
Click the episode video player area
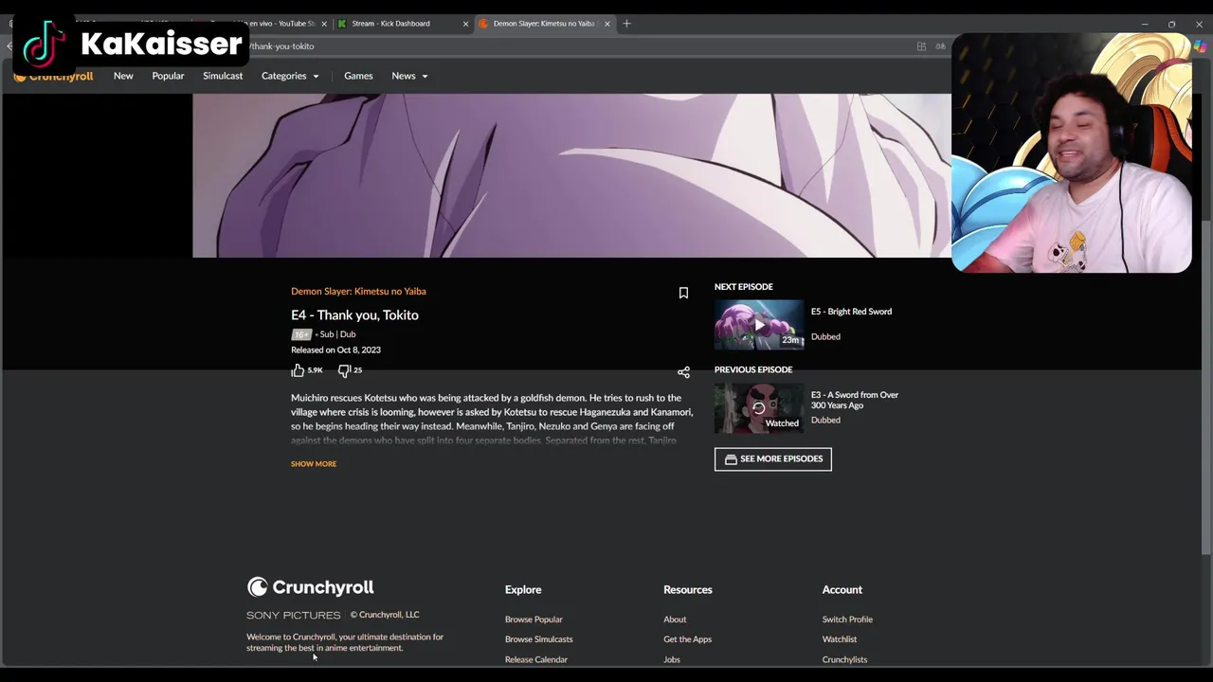571,175
